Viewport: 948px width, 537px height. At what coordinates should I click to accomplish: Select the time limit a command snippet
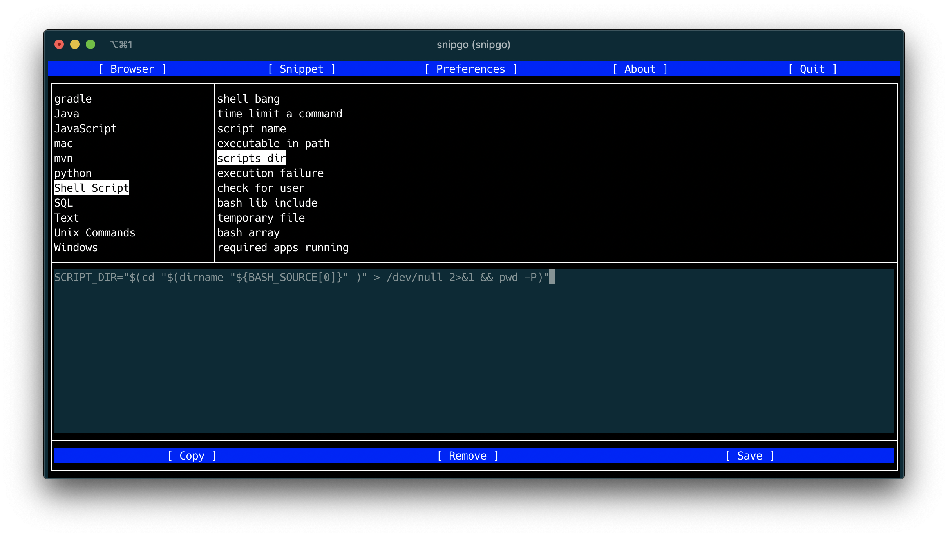pyautogui.click(x=279, y=114)
